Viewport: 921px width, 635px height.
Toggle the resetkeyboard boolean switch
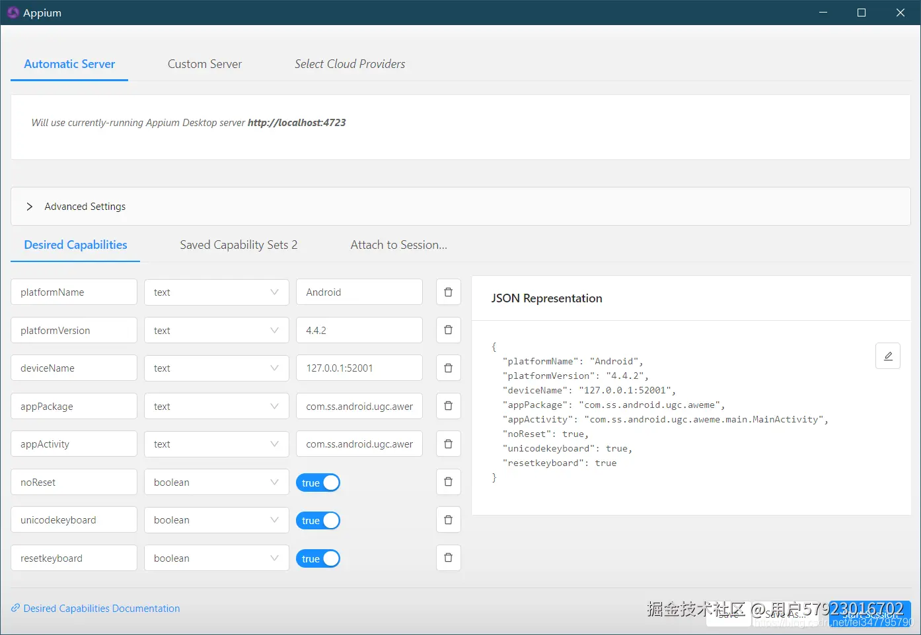(318, 558)
